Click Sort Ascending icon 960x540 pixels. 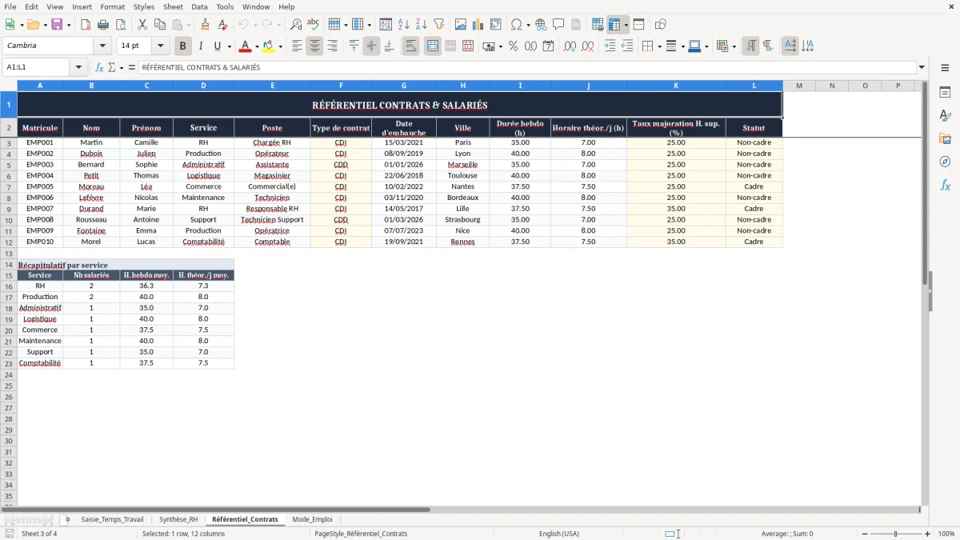403,25
